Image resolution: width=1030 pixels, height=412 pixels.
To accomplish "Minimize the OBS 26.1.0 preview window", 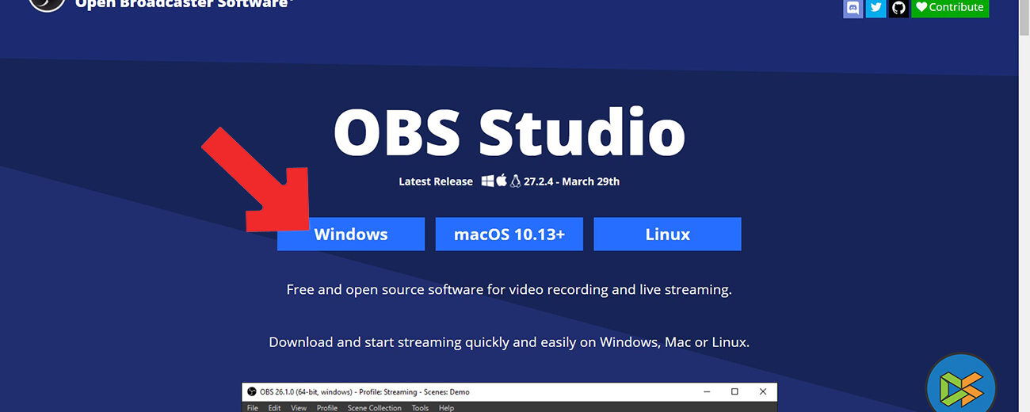I will point(705,392).
